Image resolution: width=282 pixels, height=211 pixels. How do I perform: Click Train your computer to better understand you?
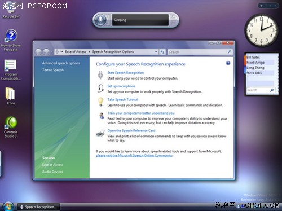tap(141, 113)
